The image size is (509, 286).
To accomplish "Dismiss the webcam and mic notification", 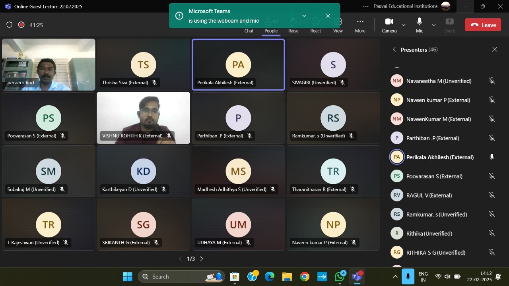I will click(x=328, y=16).
